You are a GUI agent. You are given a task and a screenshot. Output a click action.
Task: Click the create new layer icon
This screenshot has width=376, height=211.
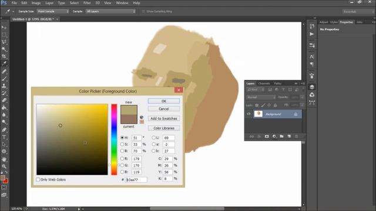tap(289, 137)
